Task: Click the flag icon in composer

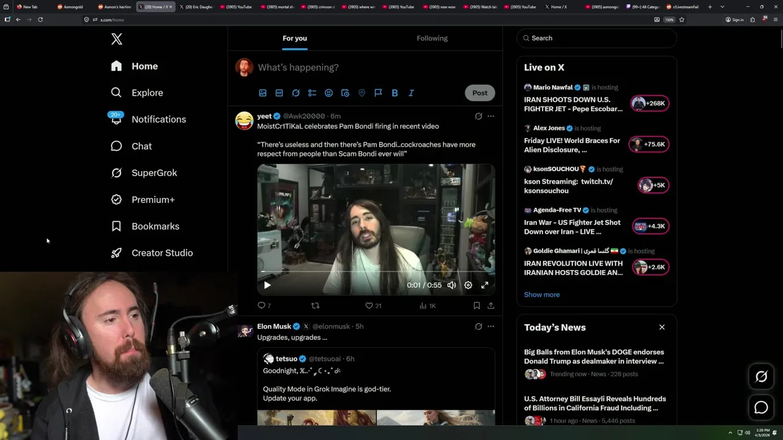Action: click(378, 93)
